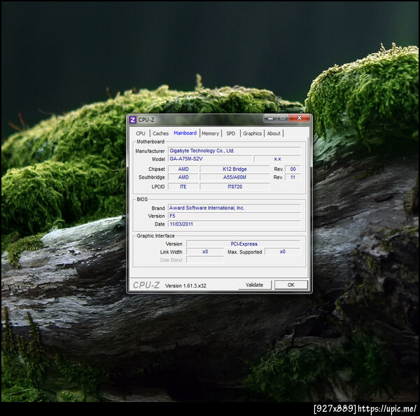Click the IT8720 LPCIO value

(234, 186)
